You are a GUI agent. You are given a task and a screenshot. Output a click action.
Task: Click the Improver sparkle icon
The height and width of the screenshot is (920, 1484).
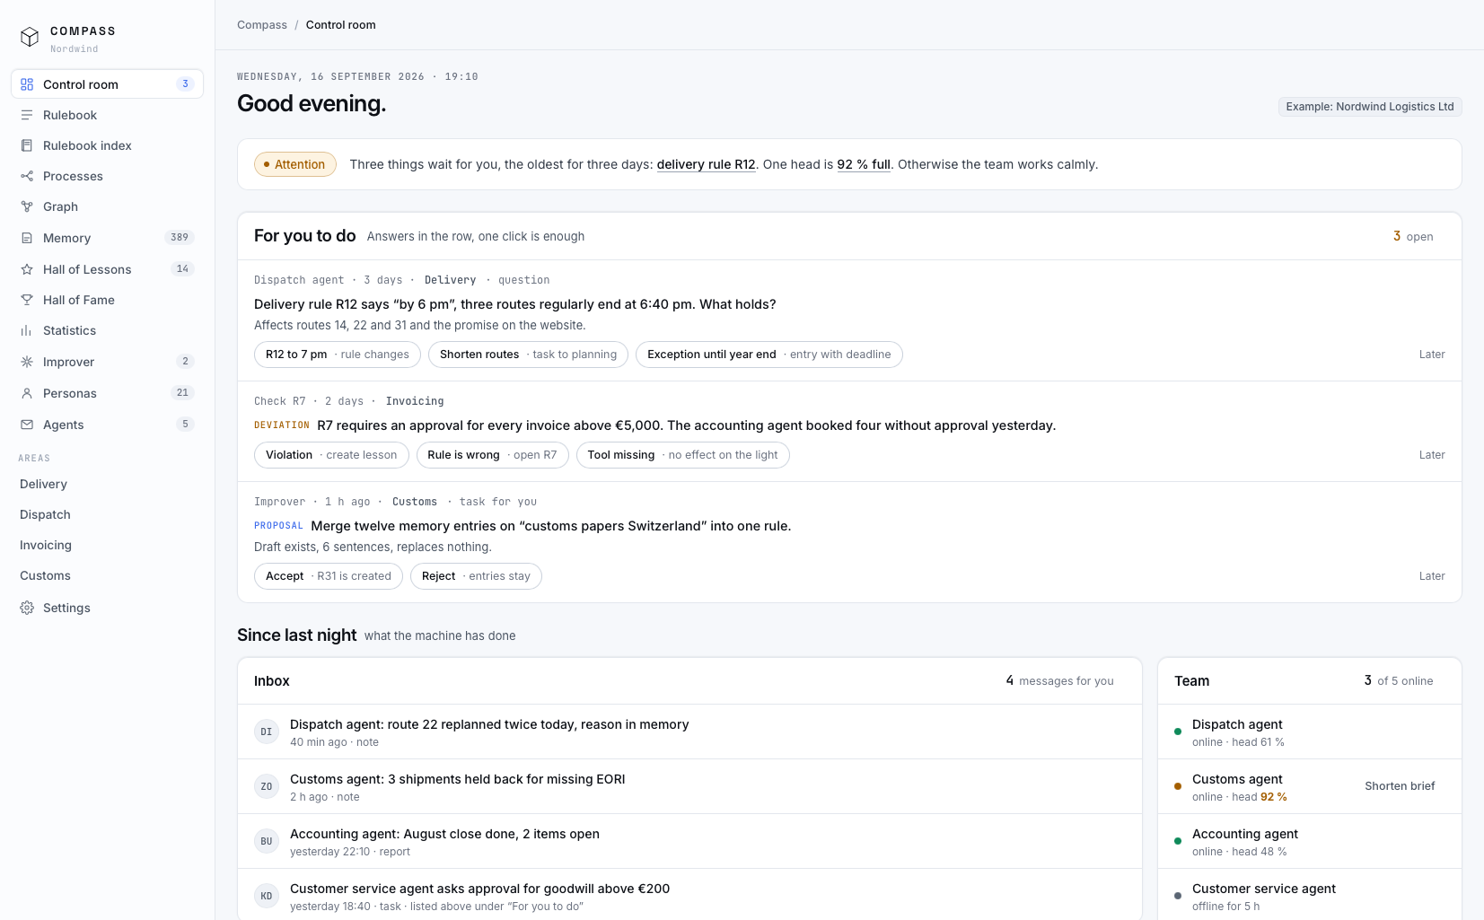tap(27, 362)
